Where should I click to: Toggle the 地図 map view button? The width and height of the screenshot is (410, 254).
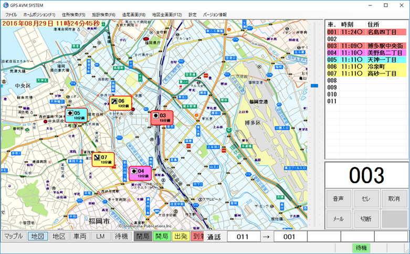point(38,237)
